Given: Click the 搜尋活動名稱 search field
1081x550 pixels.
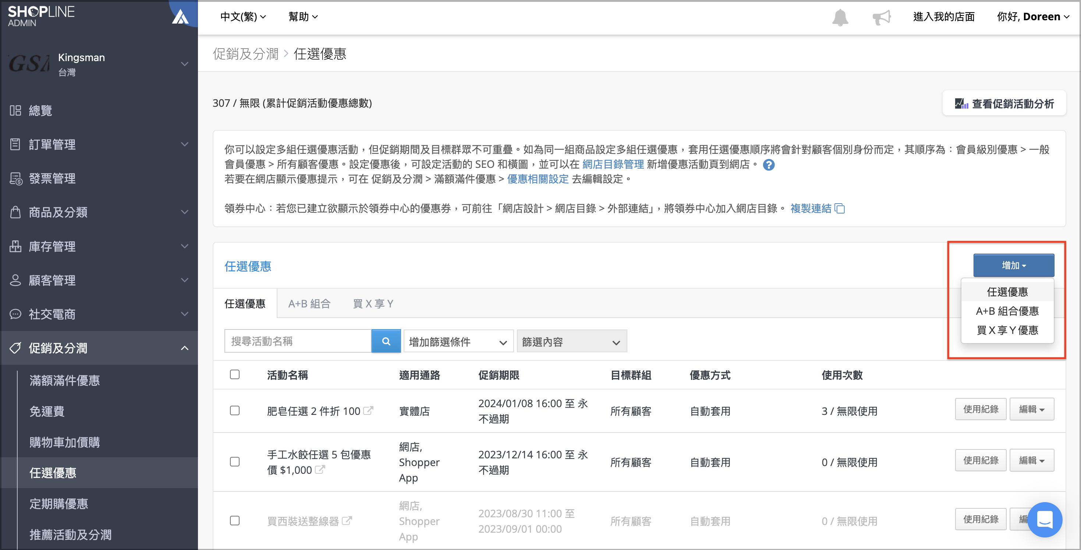Looking at the screenshot, I should pyautogui.click(x=298, y=341).
